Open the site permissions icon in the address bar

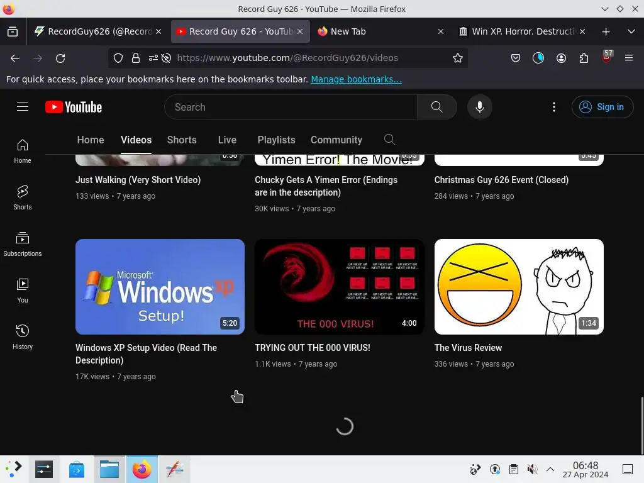coord(153,58)
